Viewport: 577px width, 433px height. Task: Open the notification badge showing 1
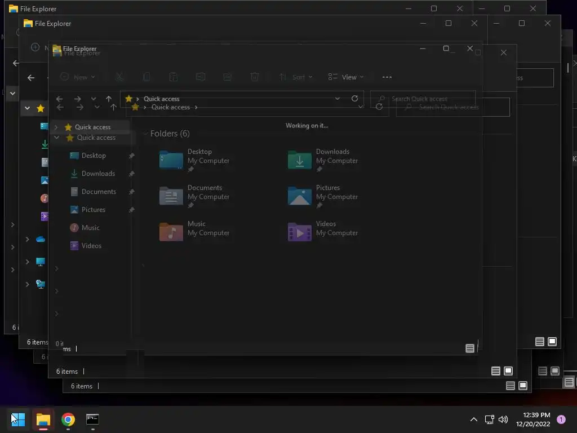coord(561,419)
